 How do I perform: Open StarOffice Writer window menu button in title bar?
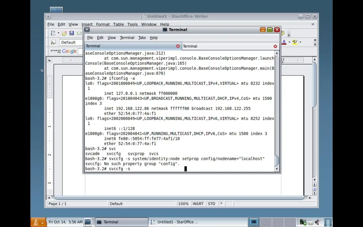(x=48, y=16)
